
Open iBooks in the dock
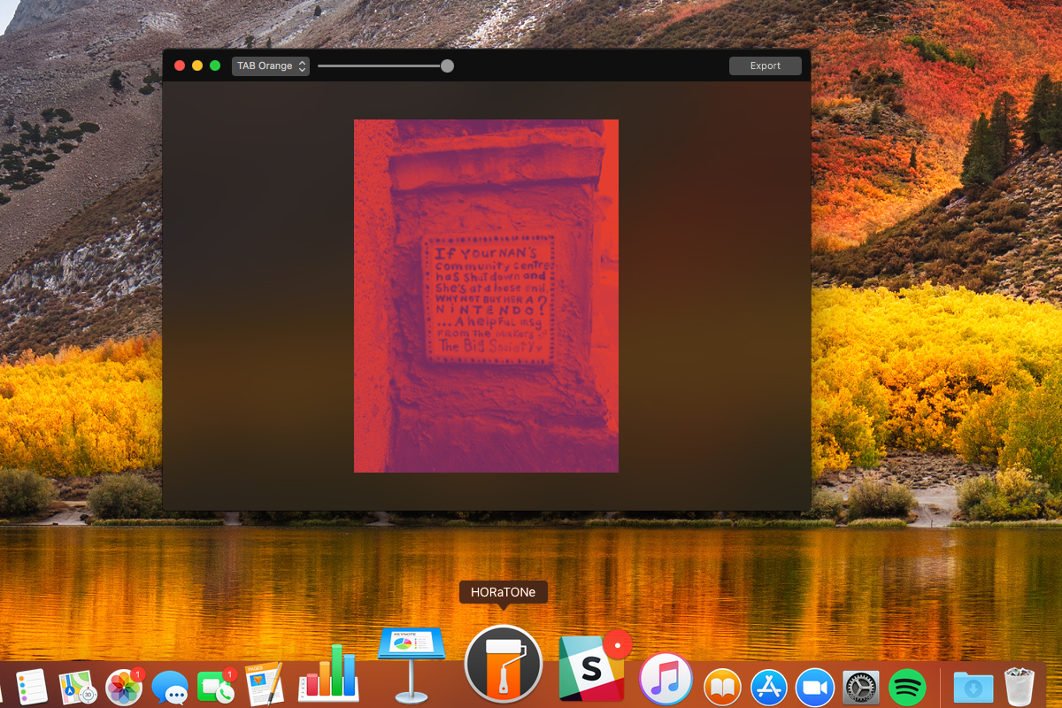(x=723, y=687)
